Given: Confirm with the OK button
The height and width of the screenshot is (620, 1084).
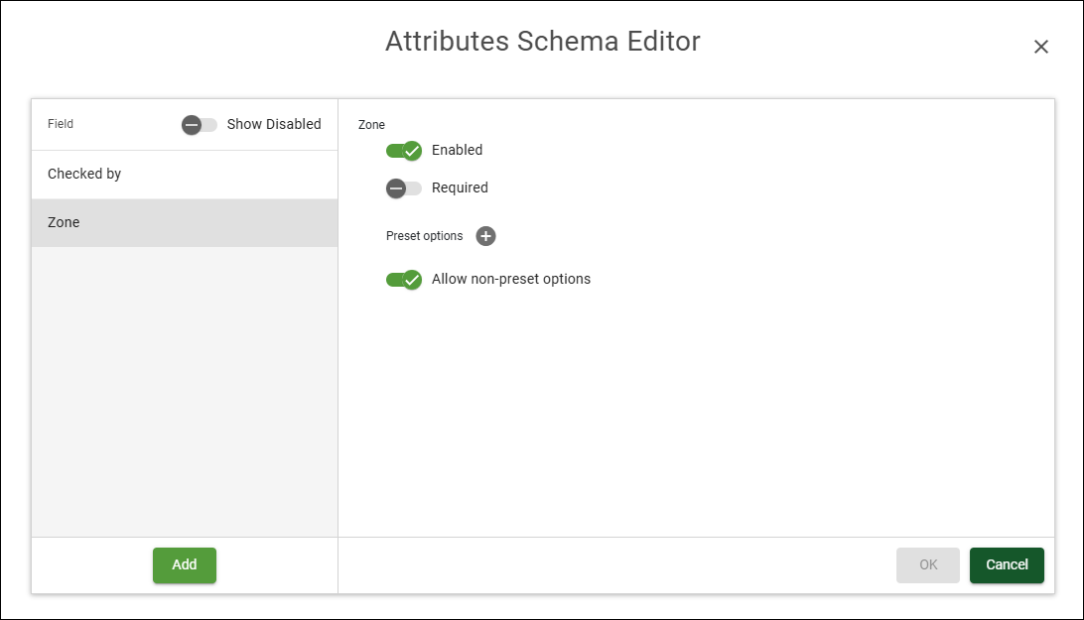Looking at the screenshot, I should click(x=928, y=564).
